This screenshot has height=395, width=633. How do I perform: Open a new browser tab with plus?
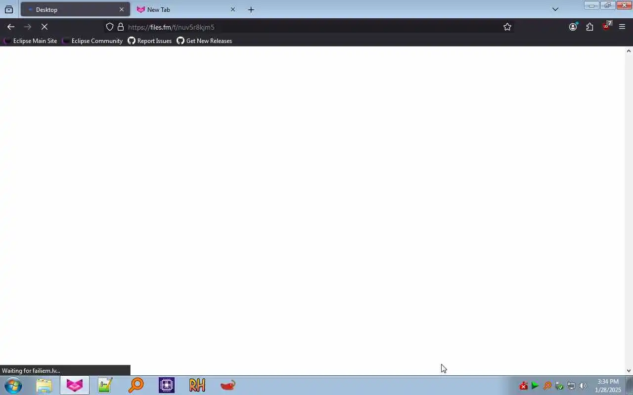point(251,9)
